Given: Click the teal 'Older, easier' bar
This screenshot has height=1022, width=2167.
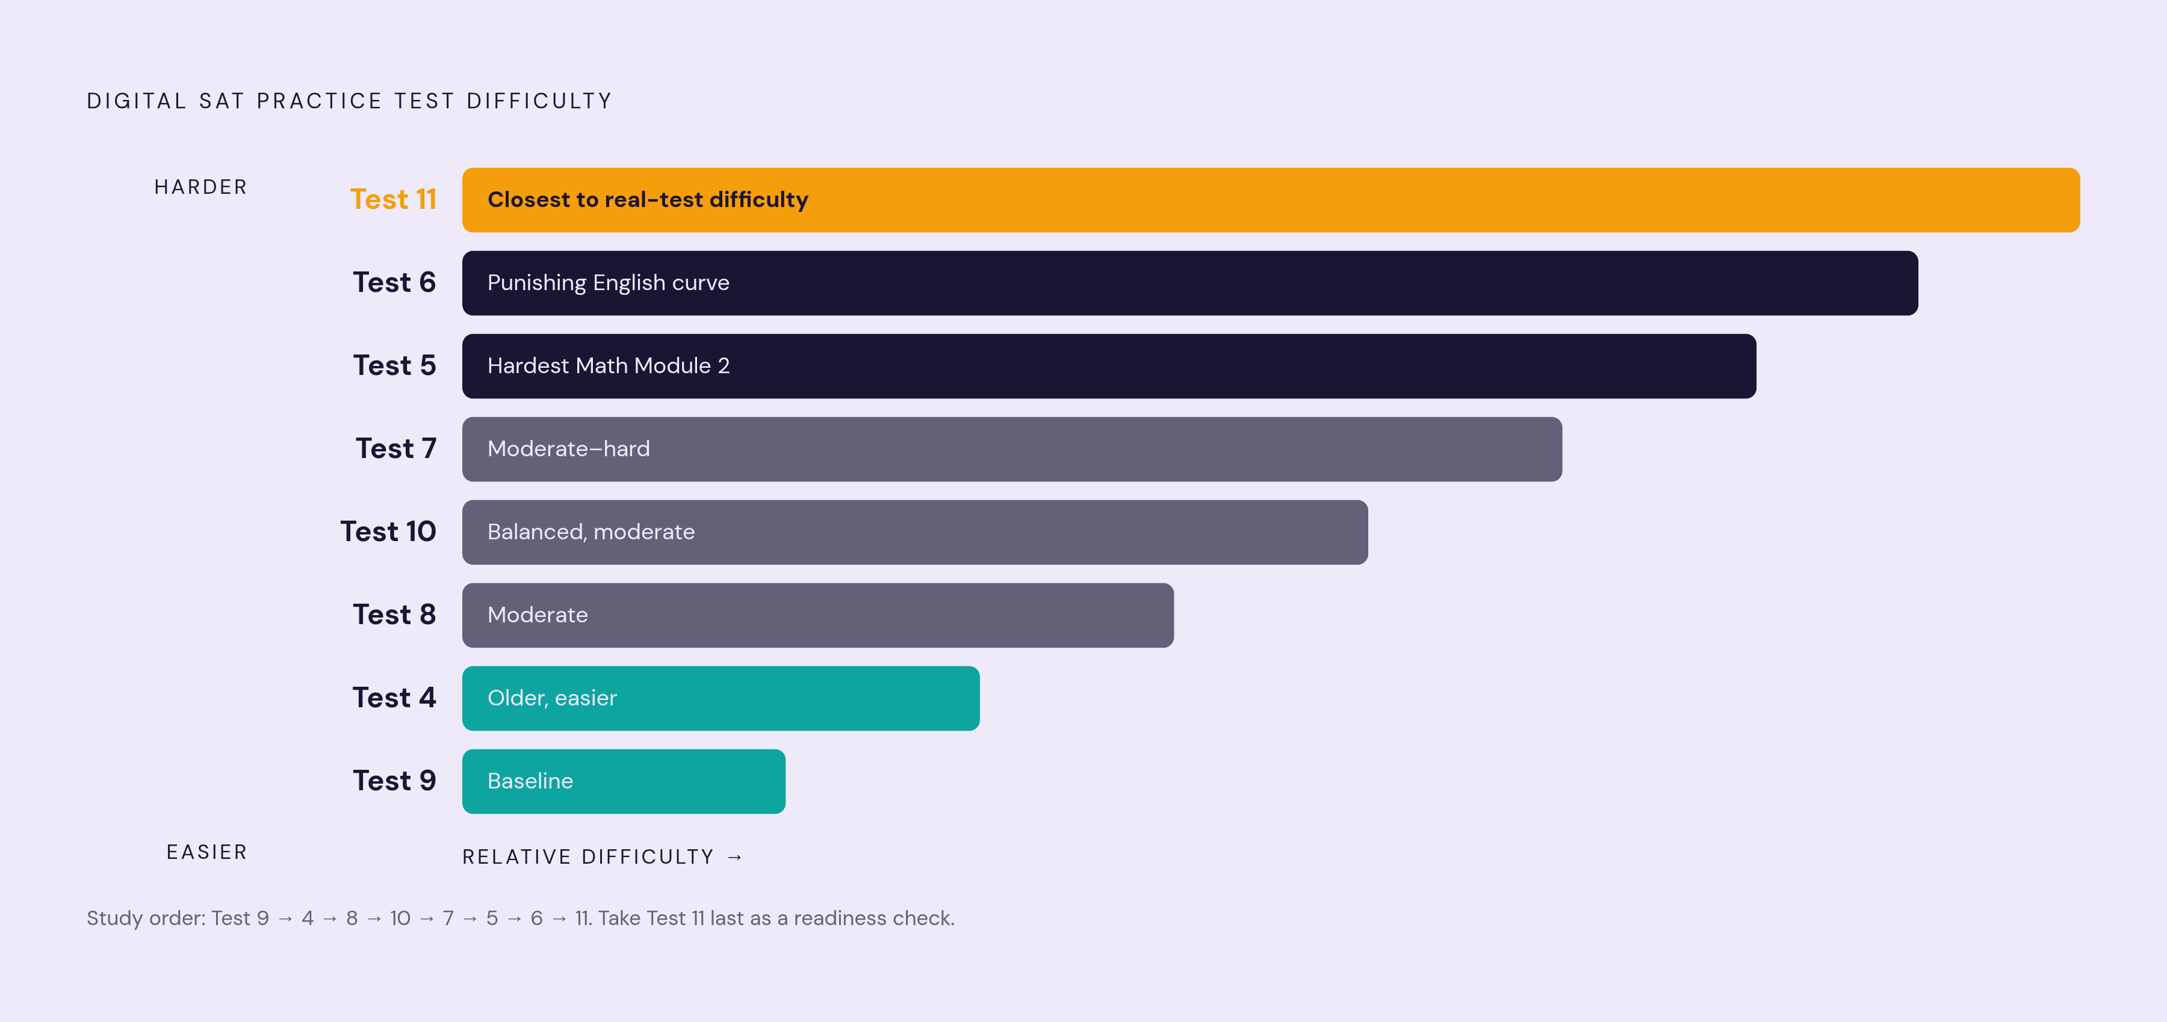Looking at the screenshot, I should [x=721, y=698].
